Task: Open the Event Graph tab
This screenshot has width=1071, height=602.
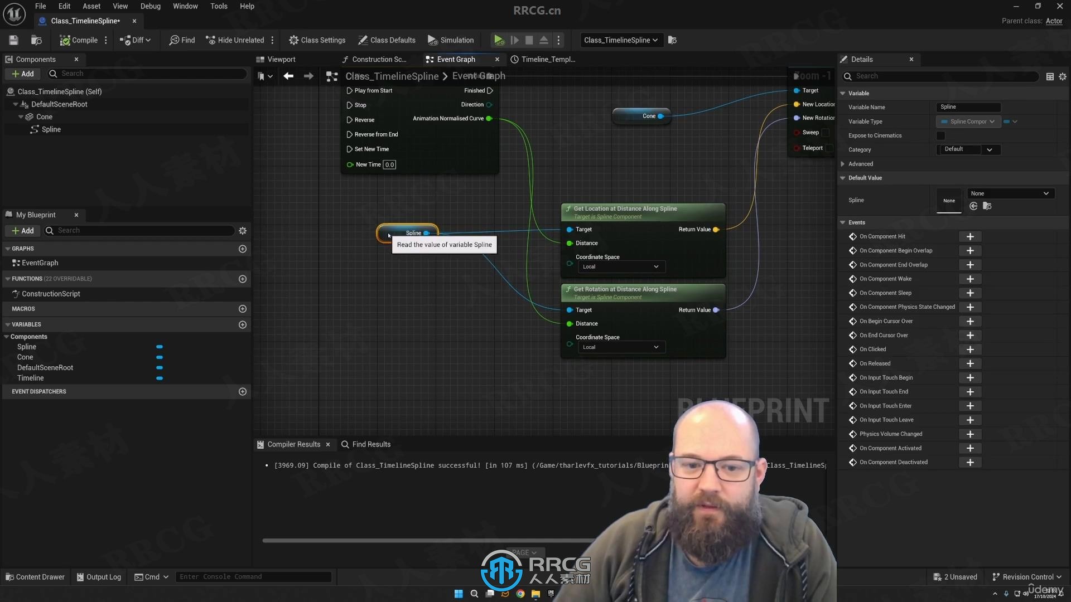Action: 455,59
